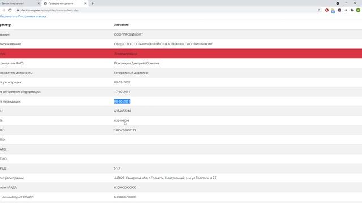The image size is (362, 203).
Task: Minimize the browser window
Action: click(x=346, y=3)
